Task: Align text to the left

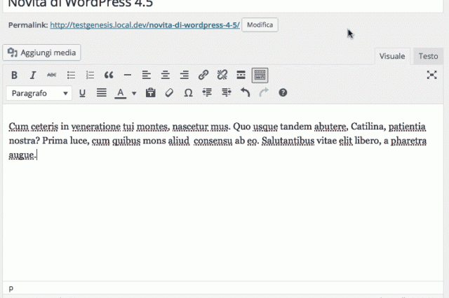Action: (x=147, y=76)
